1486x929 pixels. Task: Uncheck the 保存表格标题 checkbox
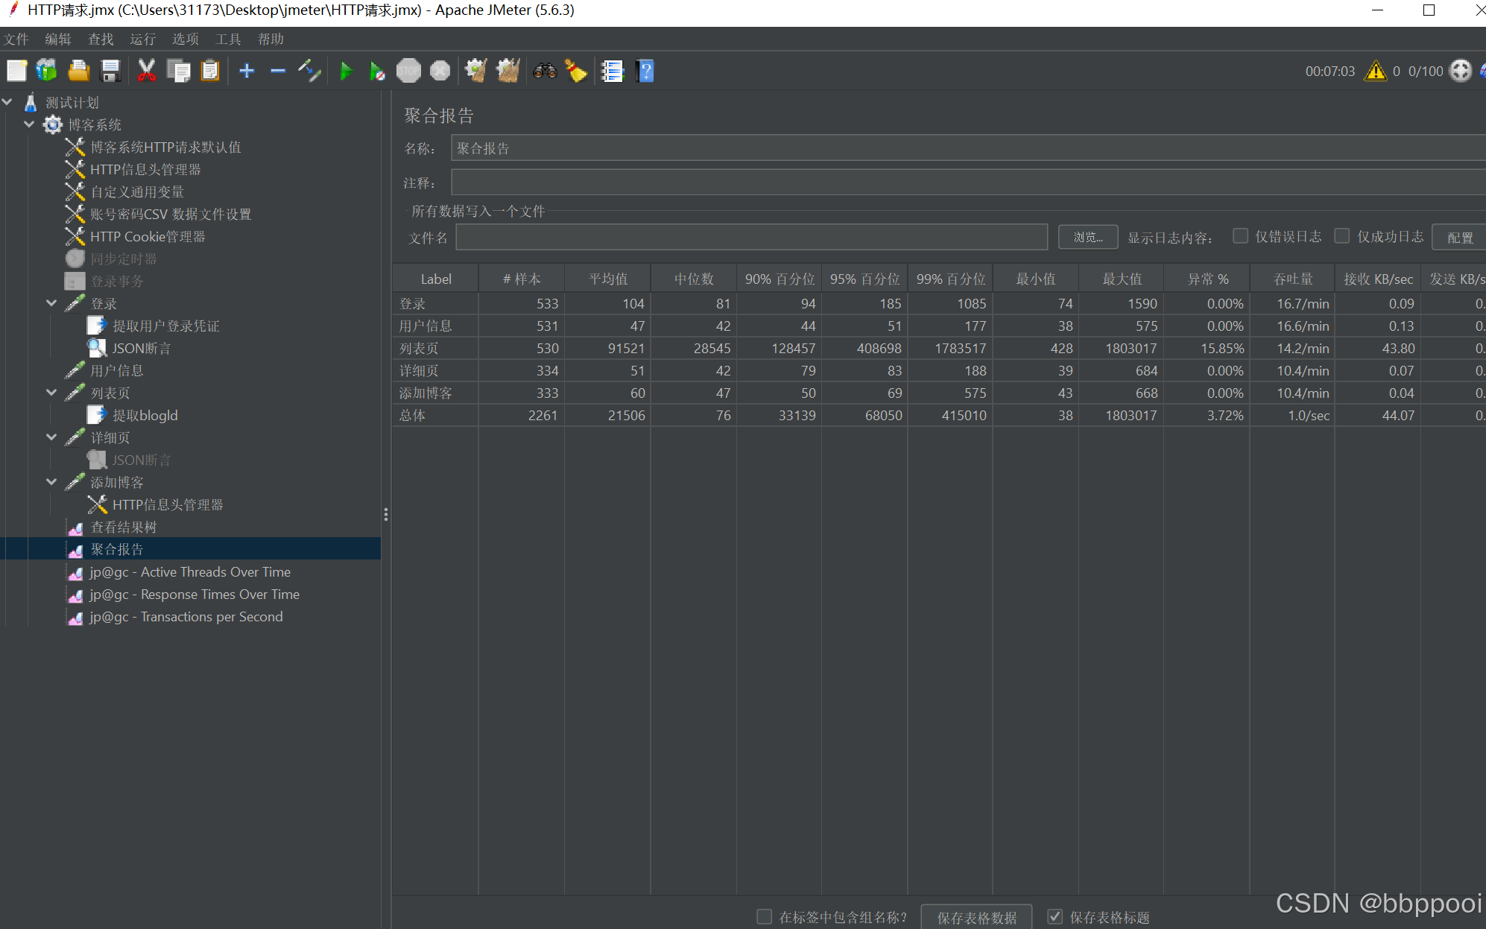point(1055,917)
